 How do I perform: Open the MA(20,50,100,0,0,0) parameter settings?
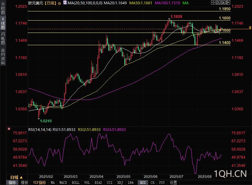[85, 3]
